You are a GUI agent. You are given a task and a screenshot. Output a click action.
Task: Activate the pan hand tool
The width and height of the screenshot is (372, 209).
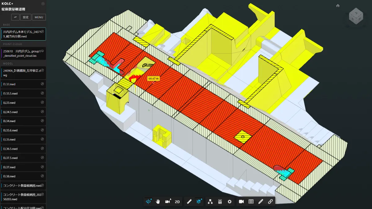pyautogui.click(x=158, y=202)
